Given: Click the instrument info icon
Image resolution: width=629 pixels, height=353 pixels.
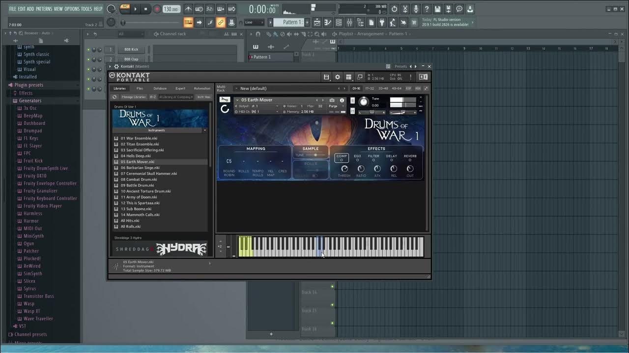Looking at the screenshot, I should (x=342, y=100).
